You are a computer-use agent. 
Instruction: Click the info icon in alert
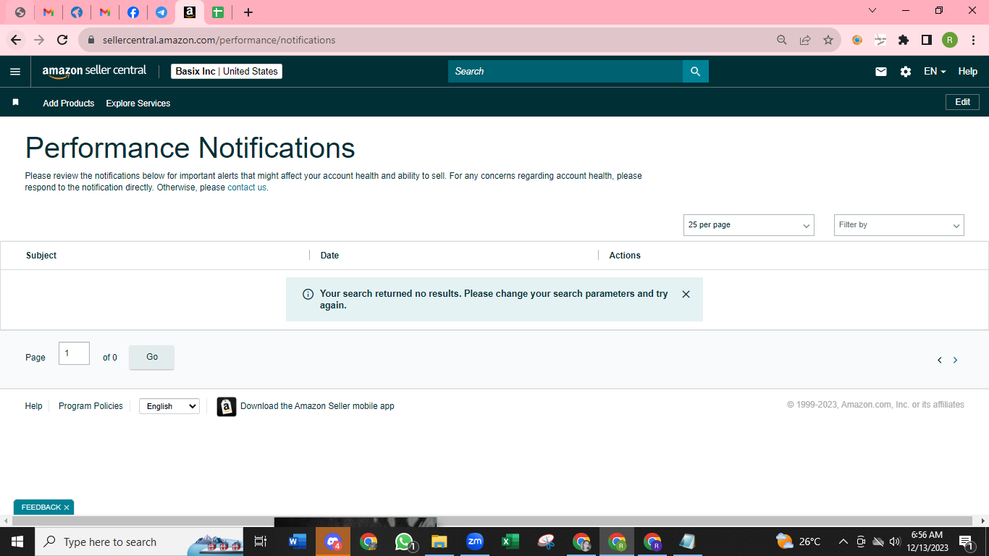coord(308,294)
